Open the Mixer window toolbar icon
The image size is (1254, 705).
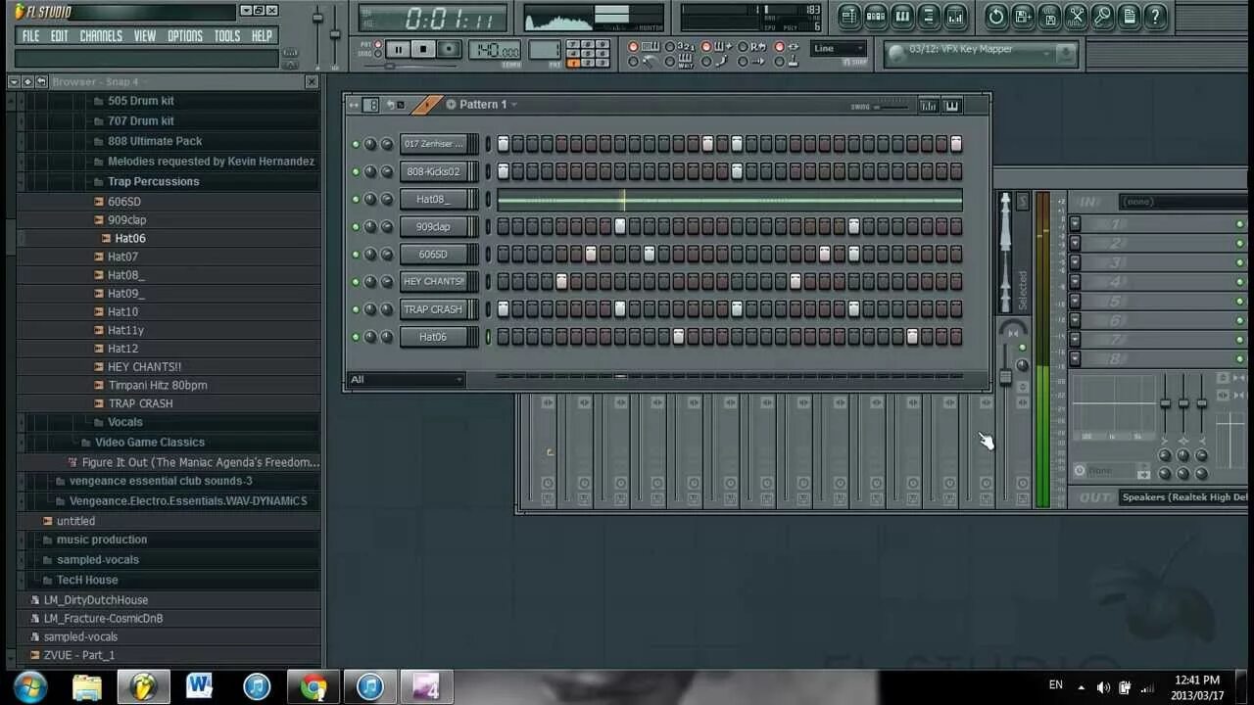[955, 16]
